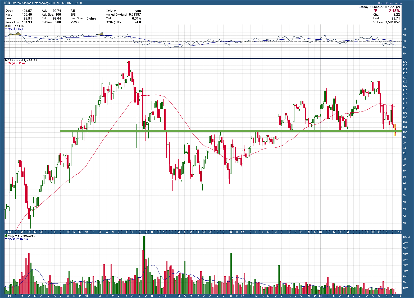Click the IBB (Weekly) 99.71 legend label

pos(23,60)
